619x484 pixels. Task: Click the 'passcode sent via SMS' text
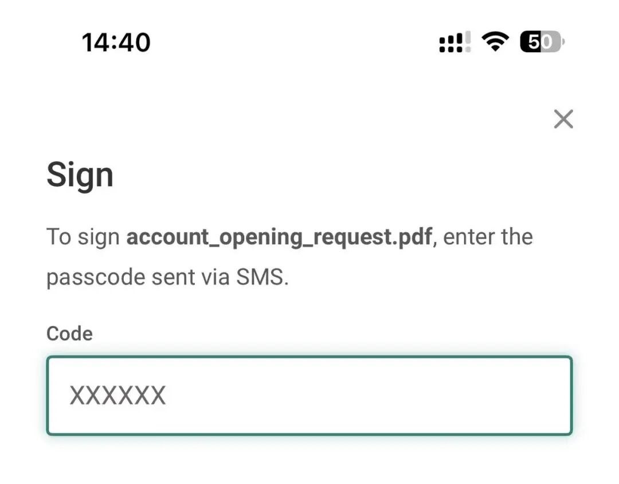click(167, 278)
